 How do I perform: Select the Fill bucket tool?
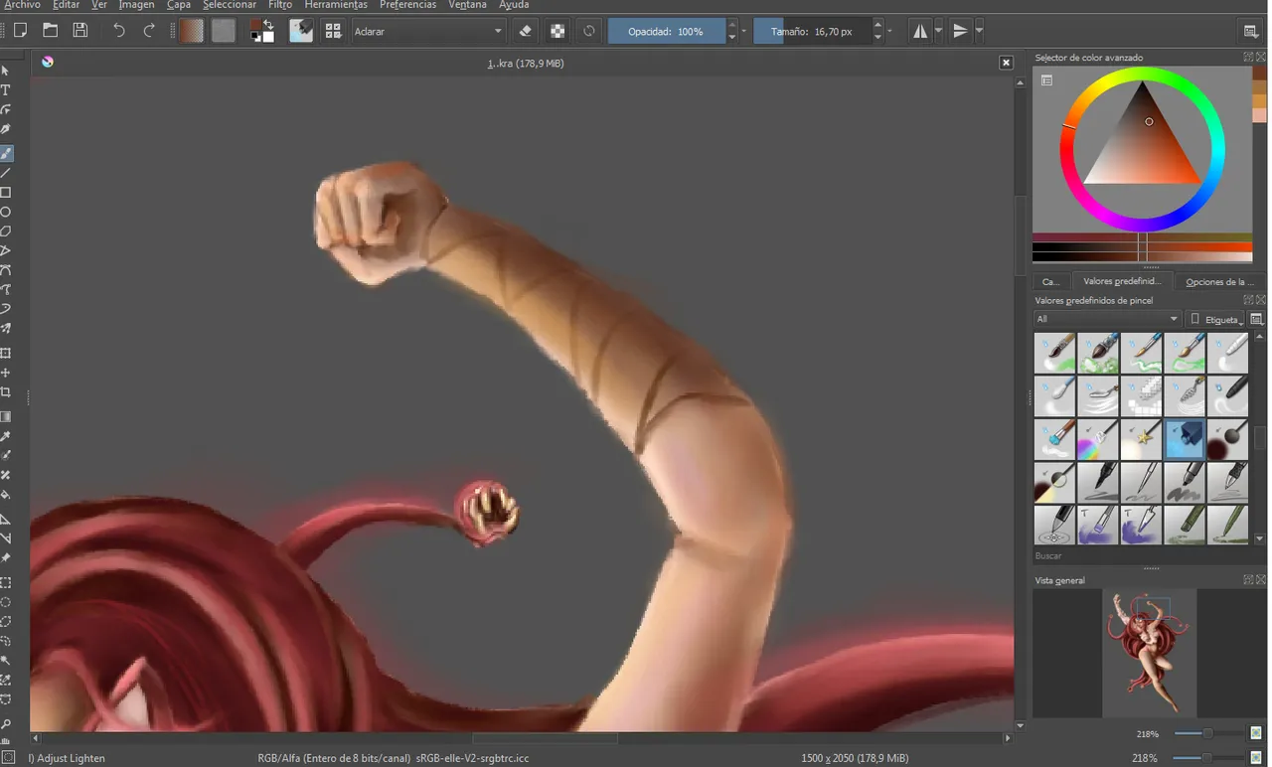[x=6, y=495]
